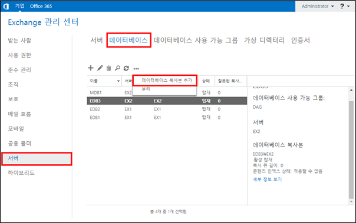Open 보호 in sidebar

tap(13, 99)
